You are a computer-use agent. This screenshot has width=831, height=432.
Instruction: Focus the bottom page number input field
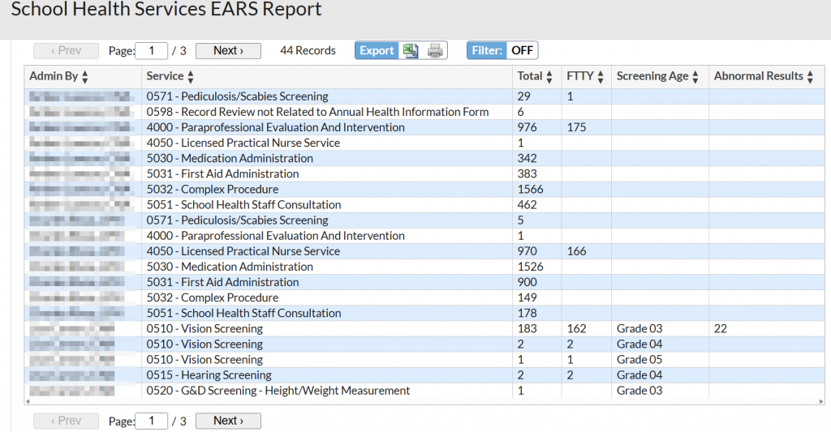[152, 421]
